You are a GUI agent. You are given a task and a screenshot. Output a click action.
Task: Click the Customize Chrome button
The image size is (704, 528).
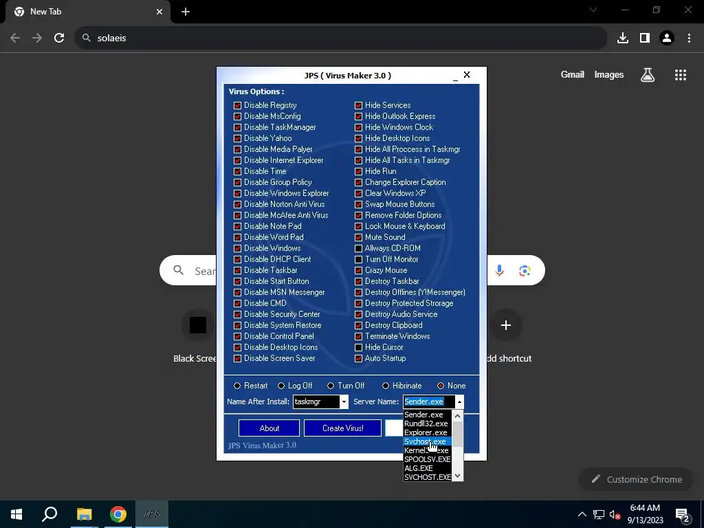point(637,479)
